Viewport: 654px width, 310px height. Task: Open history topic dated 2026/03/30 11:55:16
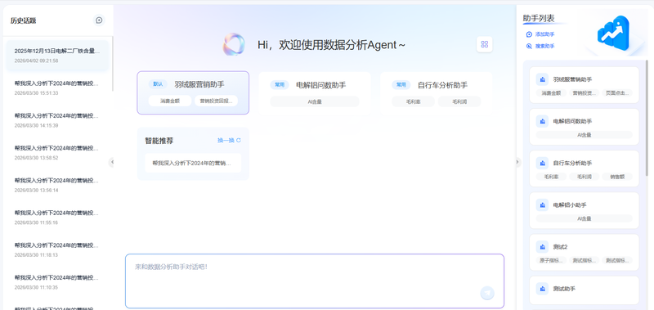(57, 217)
